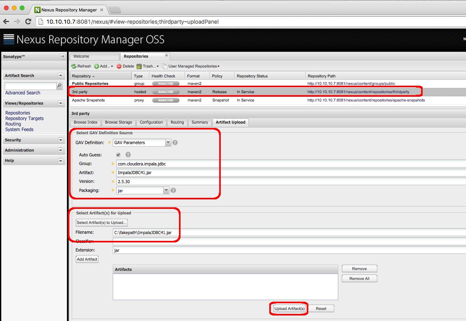This screenshot has width=466, height=321.
Task: Open Advanced Search link
Action: coord(22,93)
